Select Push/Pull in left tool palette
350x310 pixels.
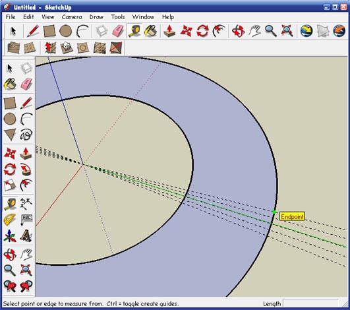click(26, 153)
